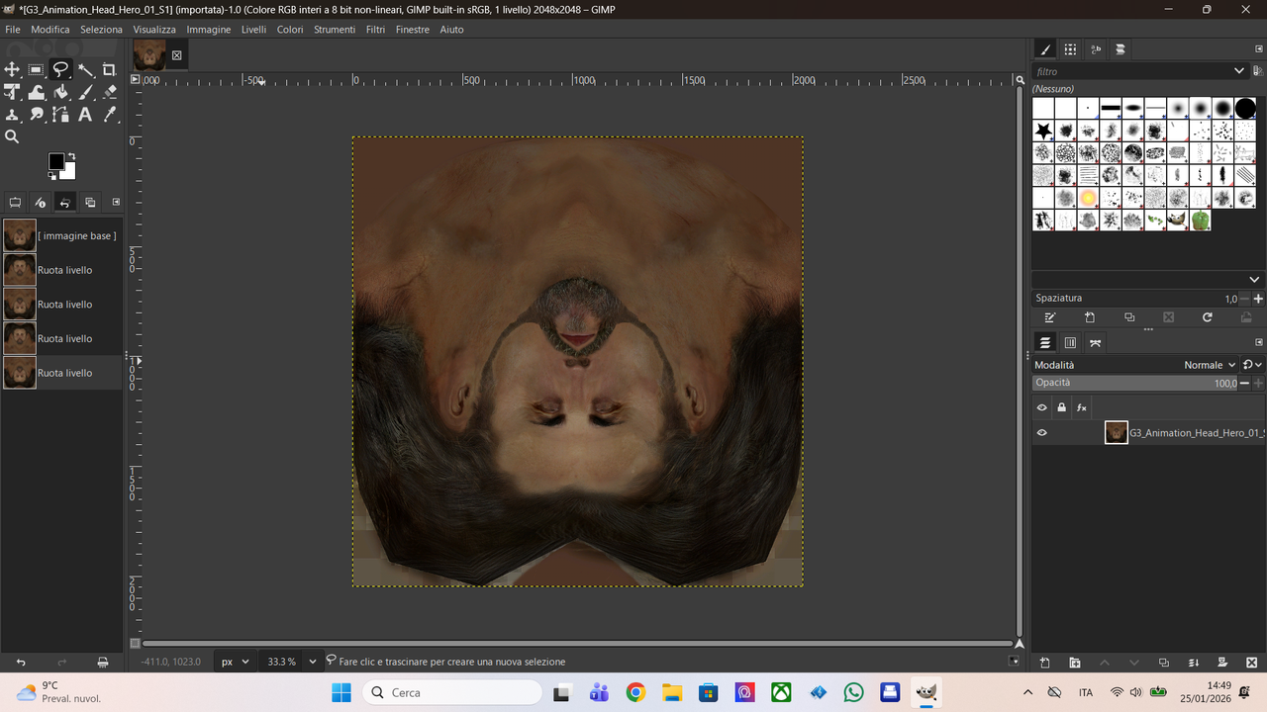
Task: Select the Crop tool
Action: (110, 69)
